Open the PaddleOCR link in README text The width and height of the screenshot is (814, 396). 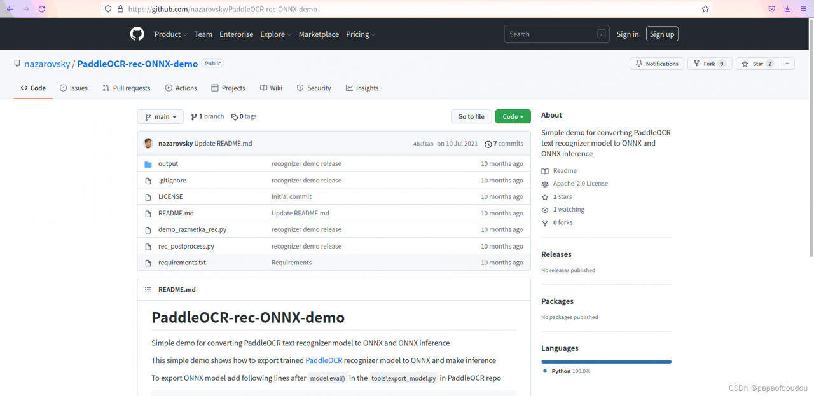pos(324,360)
